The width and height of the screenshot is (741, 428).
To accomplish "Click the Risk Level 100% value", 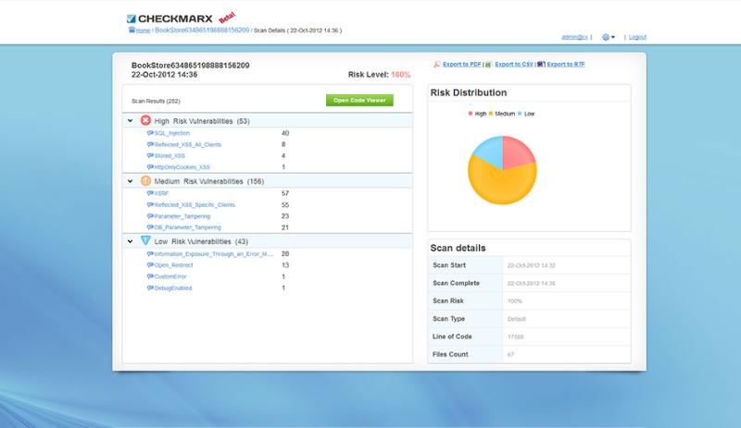I will pos(401,75).
